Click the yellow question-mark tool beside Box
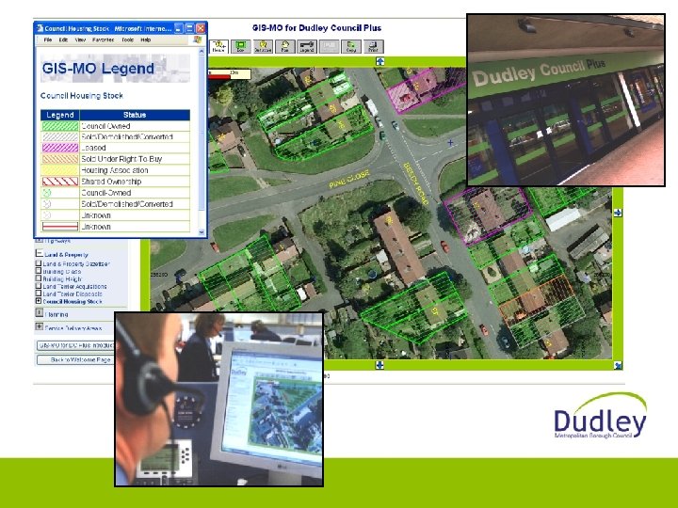 [x=263, y=47]
